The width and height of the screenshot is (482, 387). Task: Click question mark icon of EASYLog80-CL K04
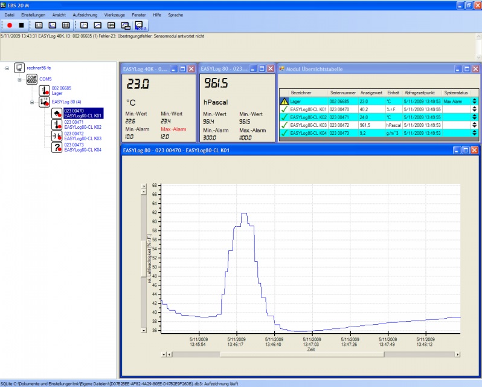click(x=57, y=148)
